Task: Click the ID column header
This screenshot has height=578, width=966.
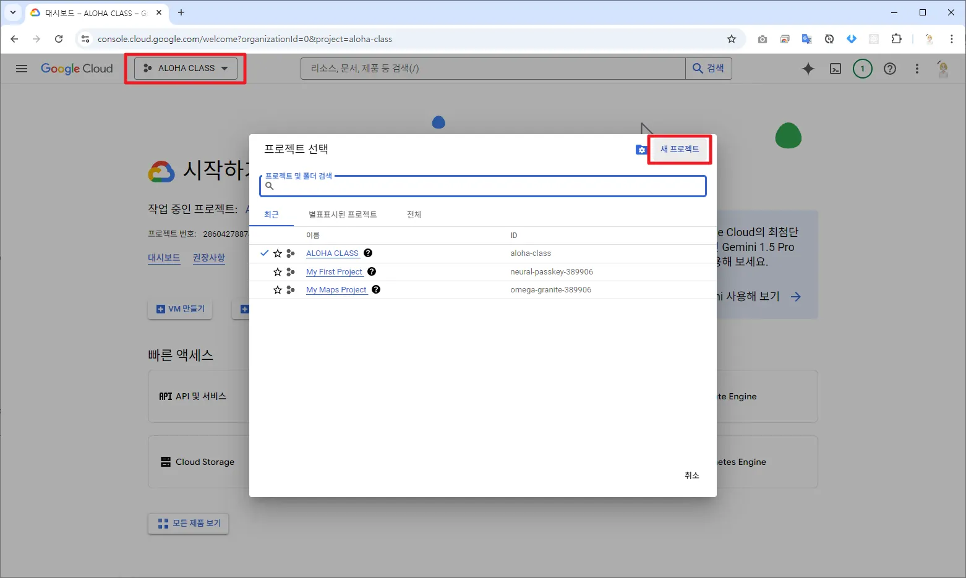Action: [514, 236]
